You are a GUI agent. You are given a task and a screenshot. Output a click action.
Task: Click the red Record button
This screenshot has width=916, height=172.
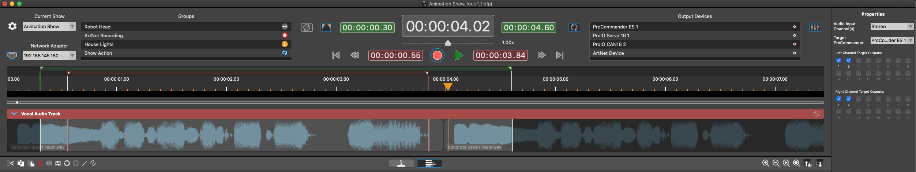click(437, 55)
